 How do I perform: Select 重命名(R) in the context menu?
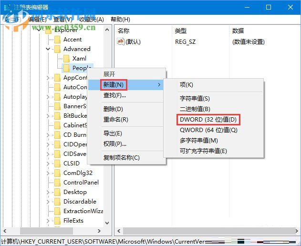tap(115, 120)
